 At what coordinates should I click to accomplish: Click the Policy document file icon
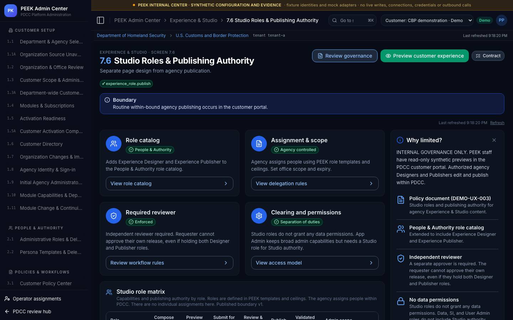click(x=401, y=200)
